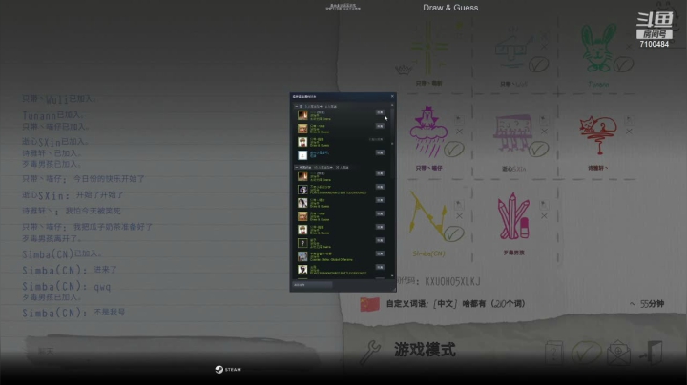Click the exit door leave room icon
Viewport: 687px width, 385px height.
(652, 353)
